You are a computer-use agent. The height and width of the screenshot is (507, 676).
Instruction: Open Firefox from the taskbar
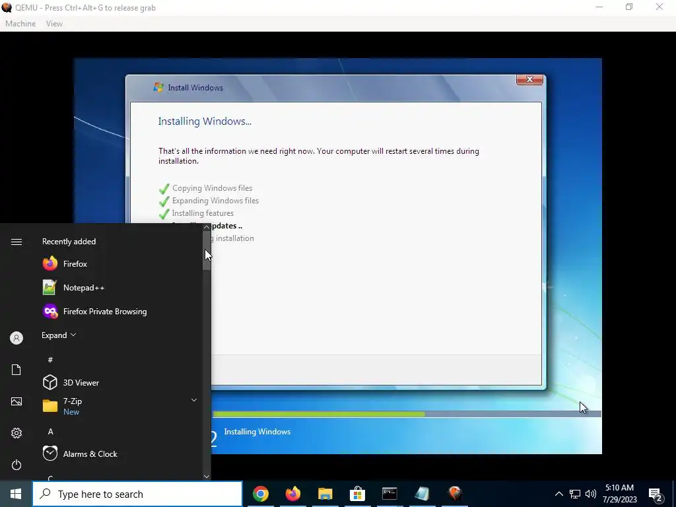tap(292, 494)
